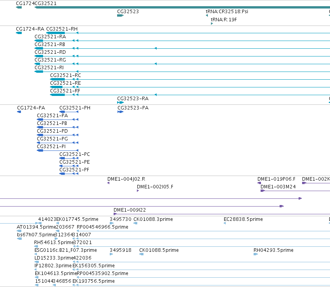Select BAC end DME1-004J02.R label
The image size is (330, 287).
[126, 179]
